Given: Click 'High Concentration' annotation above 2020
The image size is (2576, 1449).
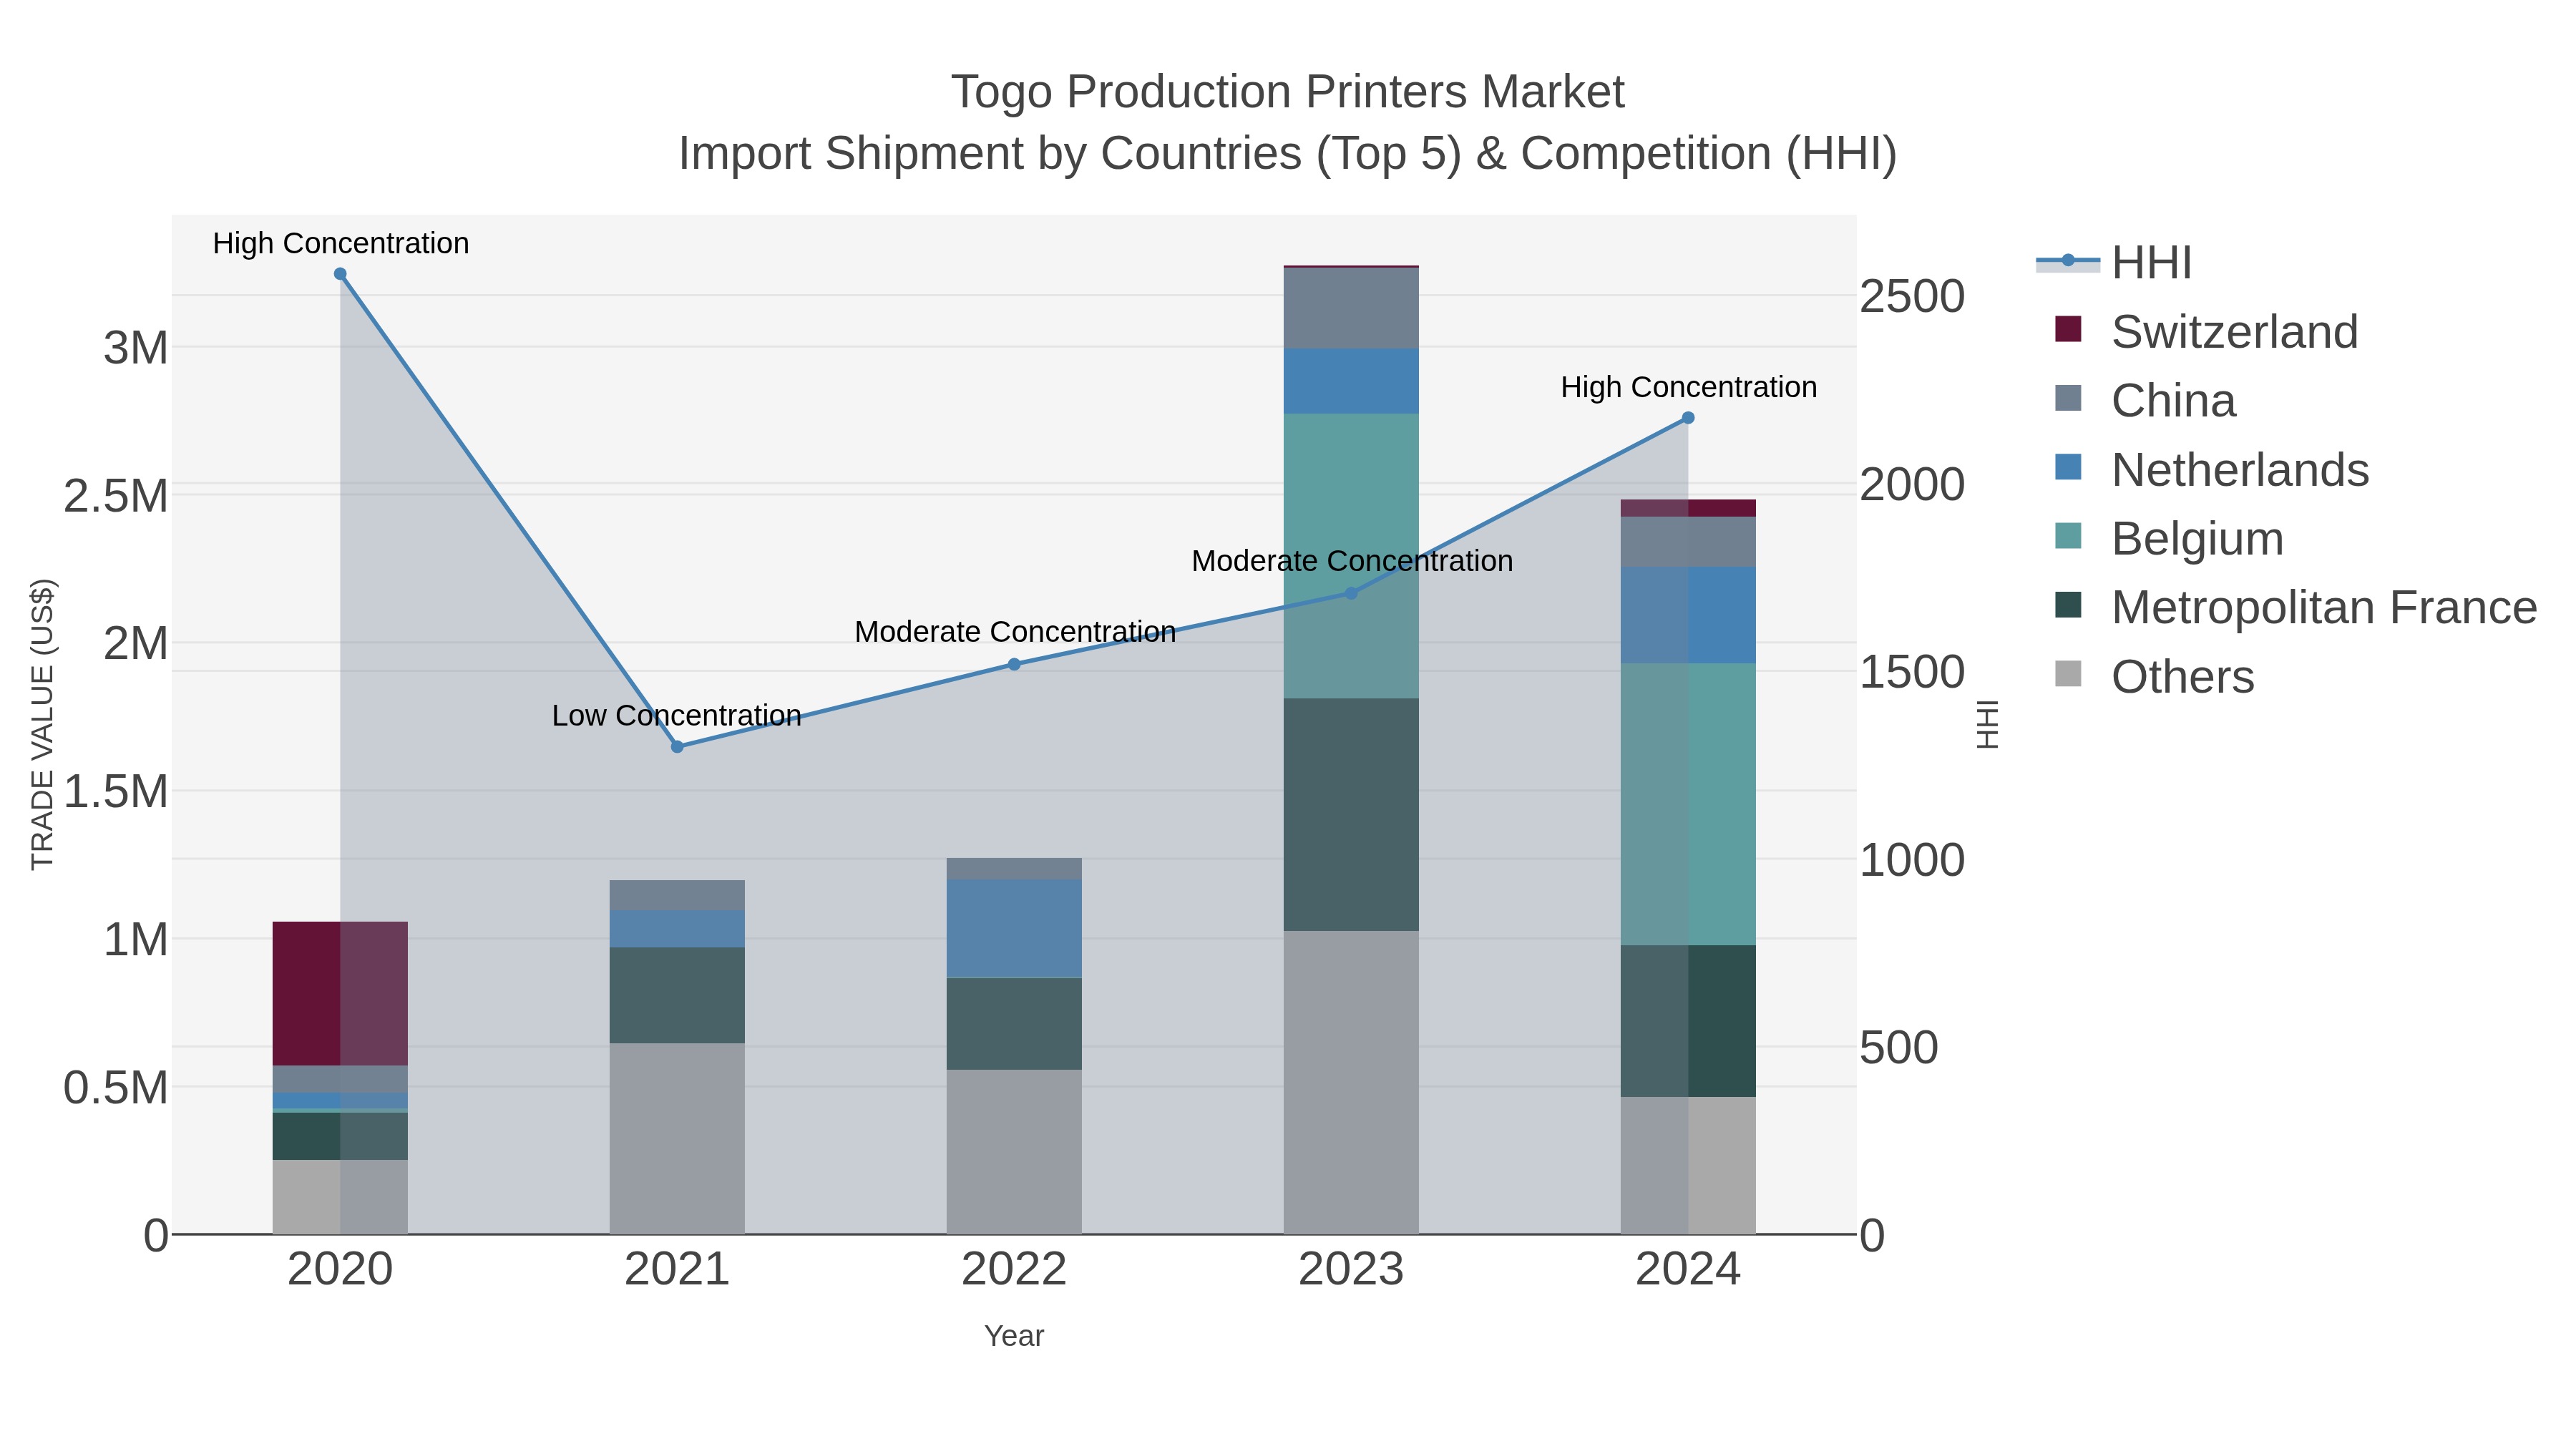Looking at the screenshot, I should [x=341, y=244].
